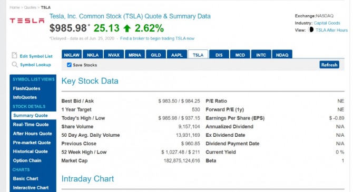
Task: Select the NKLA symbol tab
Action: (x=93, y=54)
